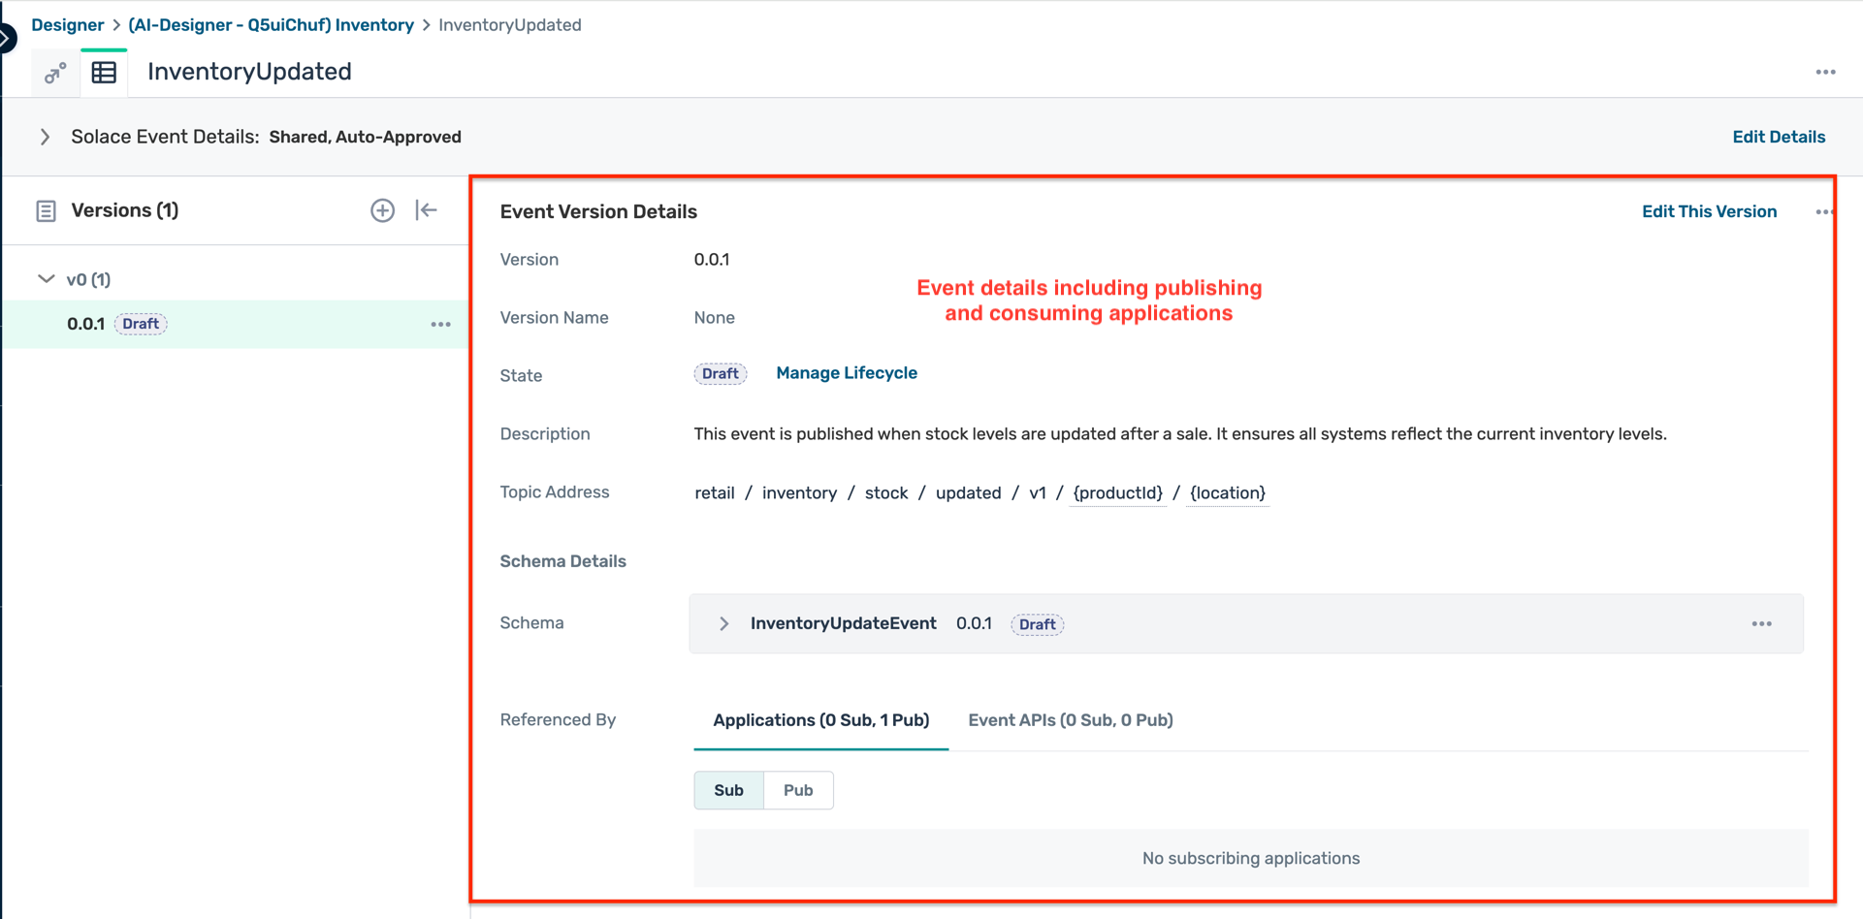1863x919 pixels.
Task: Click Manage Lifecycle link
Action: [846, 373]
